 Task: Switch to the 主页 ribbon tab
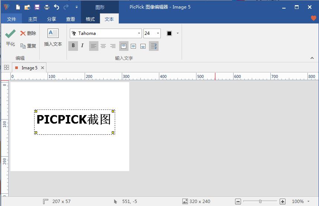tap(33, 19)
